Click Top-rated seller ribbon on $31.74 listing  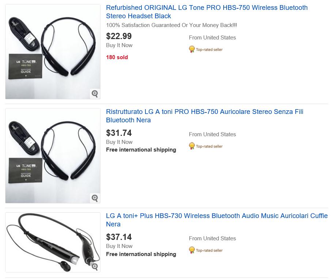tap(206, 146)
